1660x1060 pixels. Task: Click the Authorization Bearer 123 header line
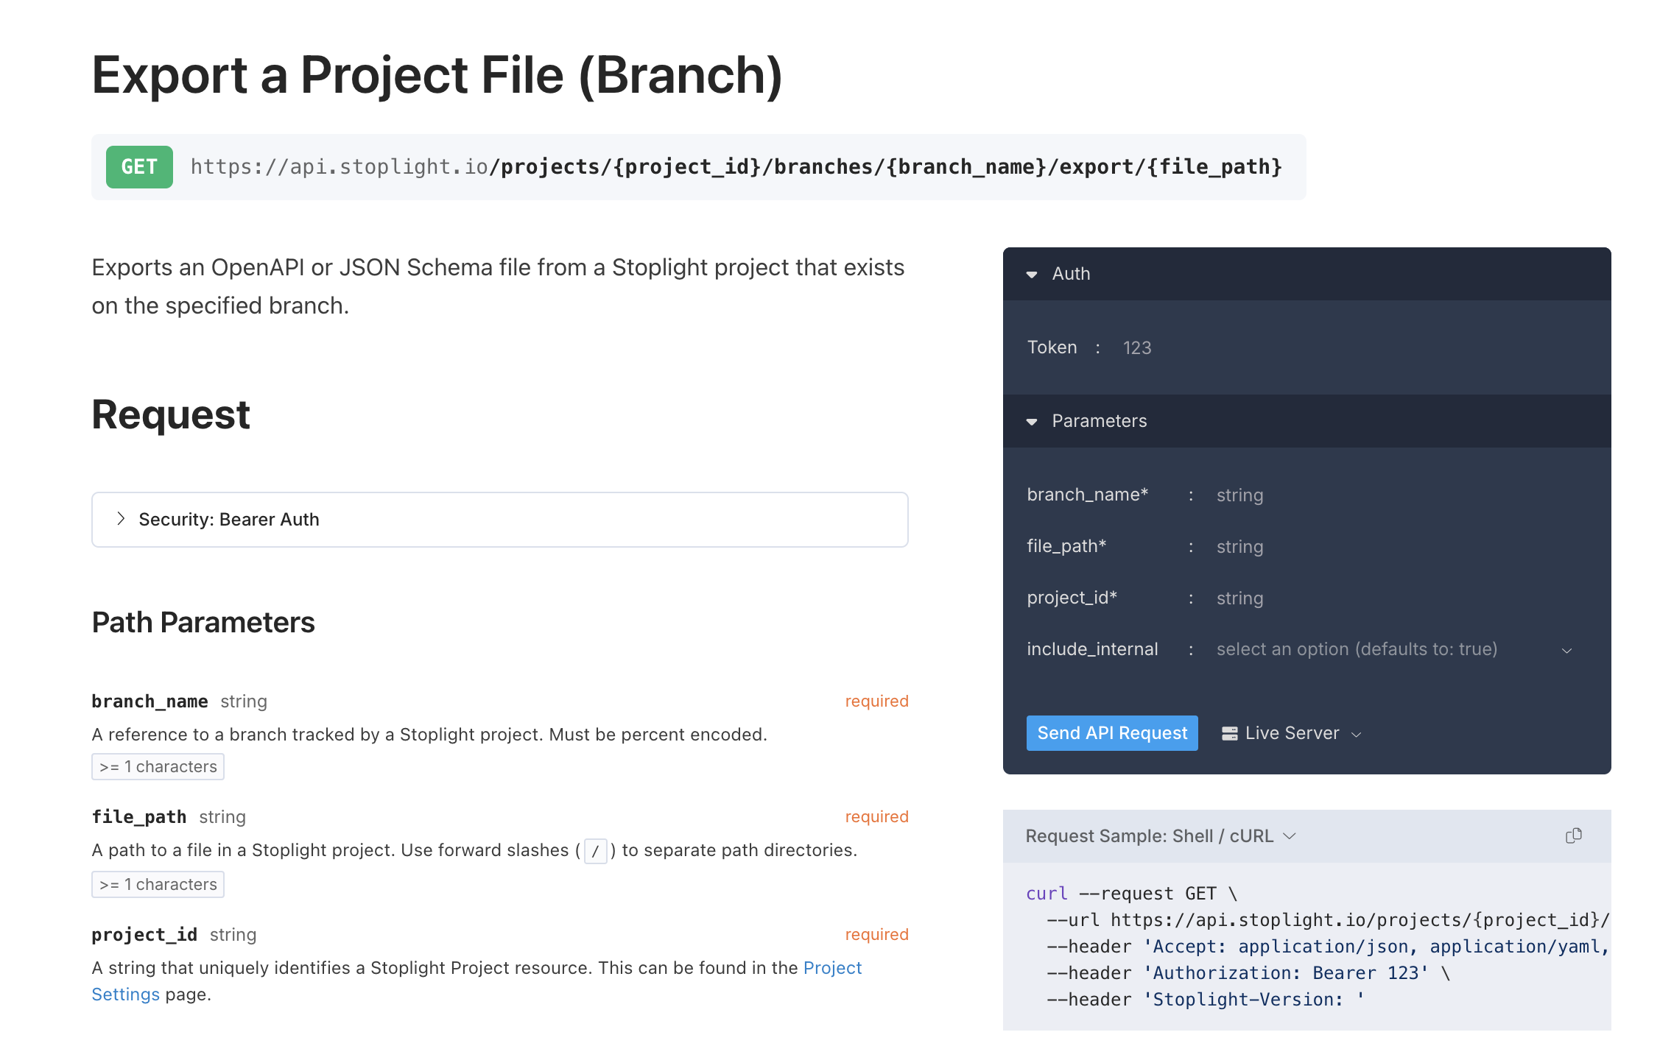click(1248, 973)
